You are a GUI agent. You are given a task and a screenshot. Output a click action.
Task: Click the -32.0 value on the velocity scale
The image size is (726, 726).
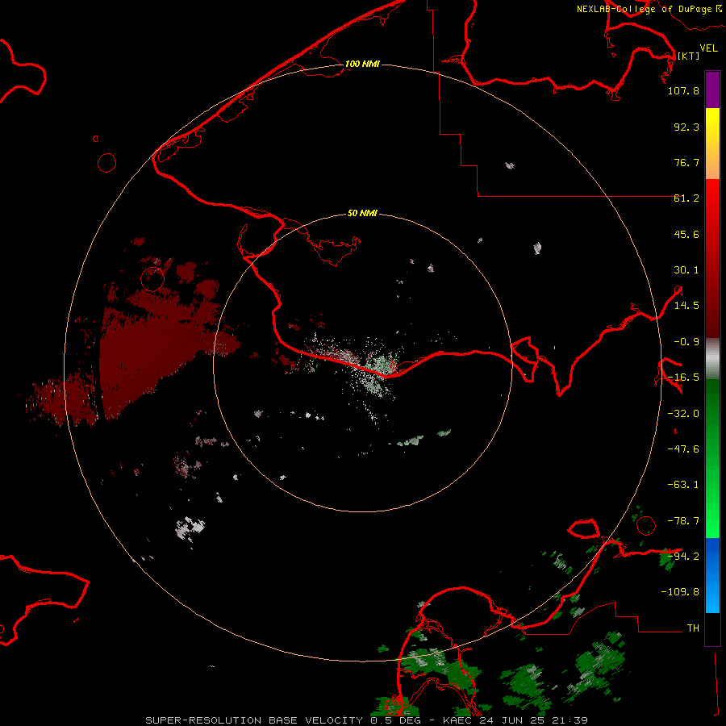pos(683,414)
